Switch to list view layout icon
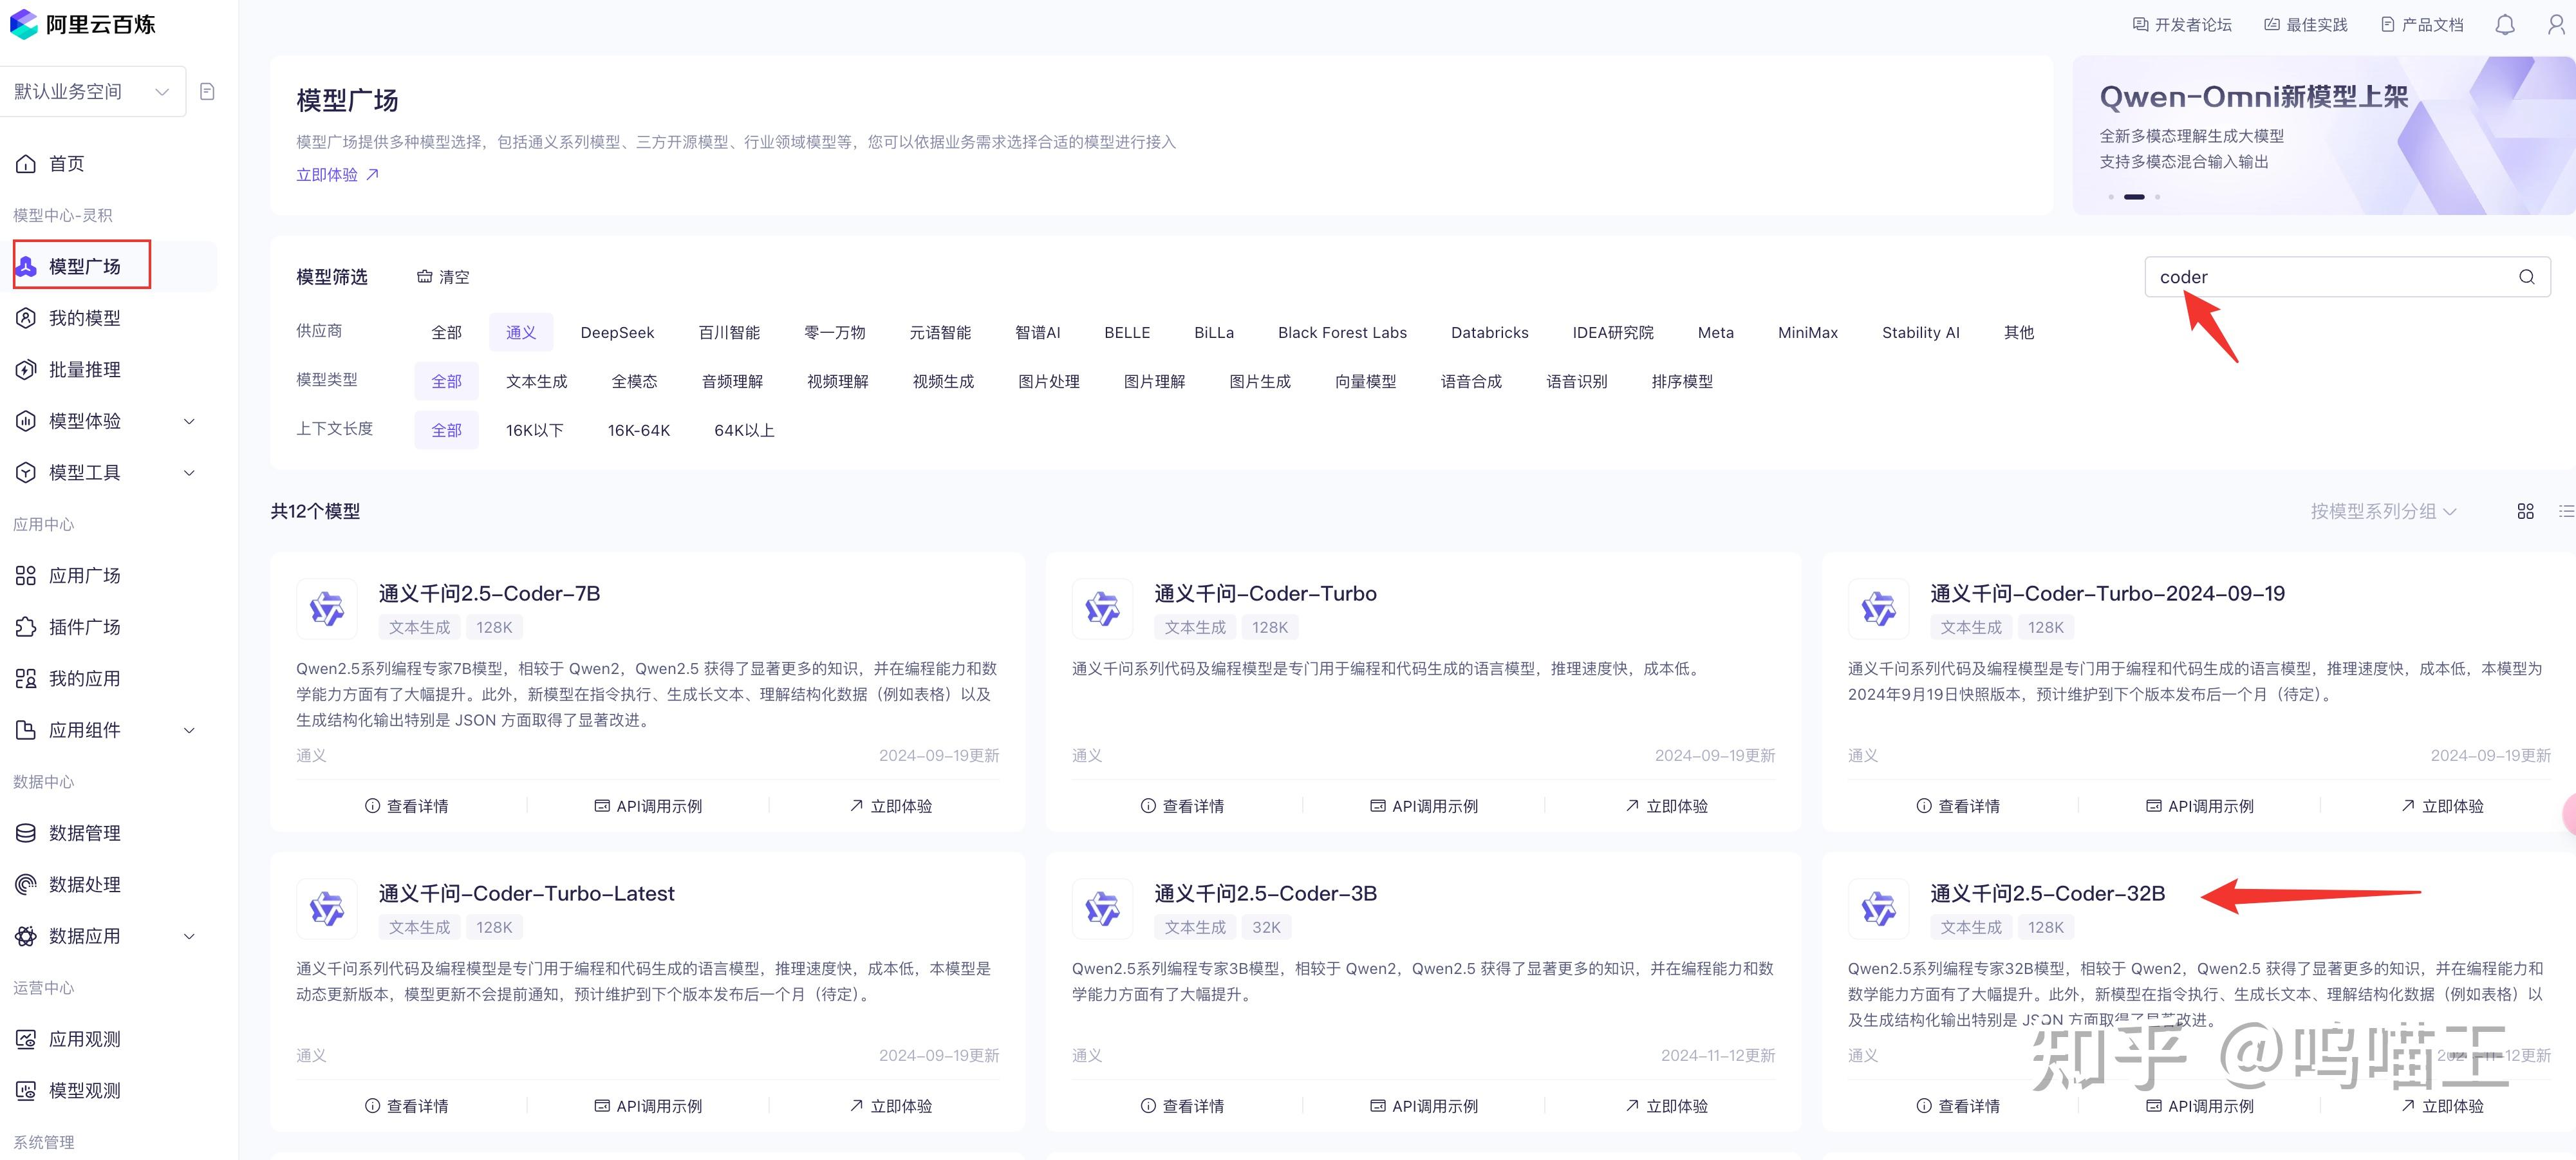The height and width of the screenshot is (1160, 2576). [2566, 511]
